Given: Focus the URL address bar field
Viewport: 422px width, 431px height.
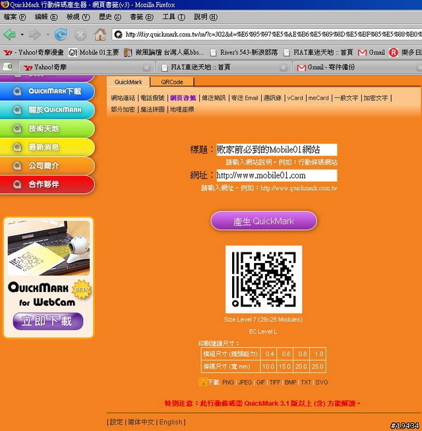Looking at the screenshot, I should (x=267, y=34).
